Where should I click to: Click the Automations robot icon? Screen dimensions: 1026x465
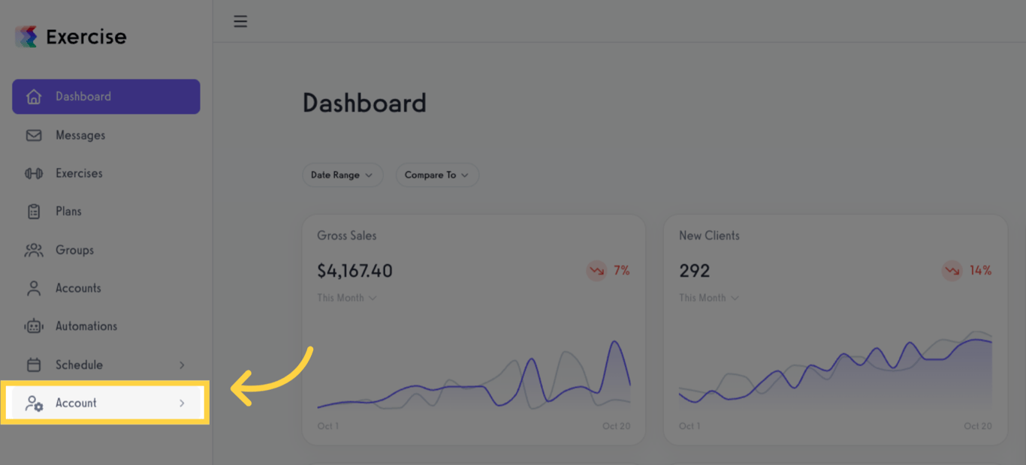(34, 326)
